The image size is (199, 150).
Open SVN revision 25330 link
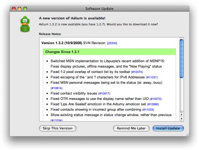click(x=112, y=43)
